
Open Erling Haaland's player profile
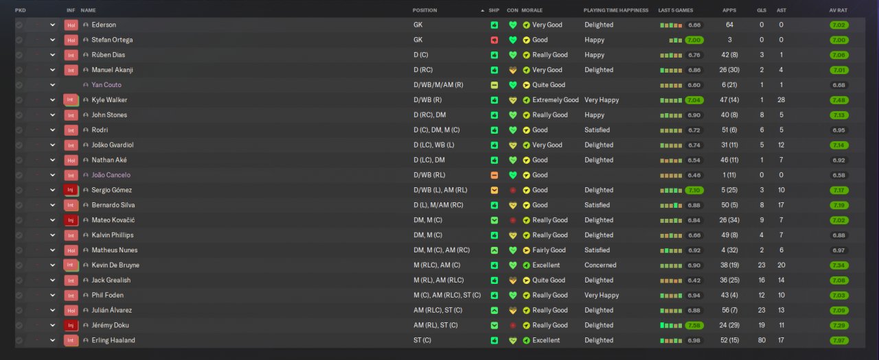tap(113, 341)
